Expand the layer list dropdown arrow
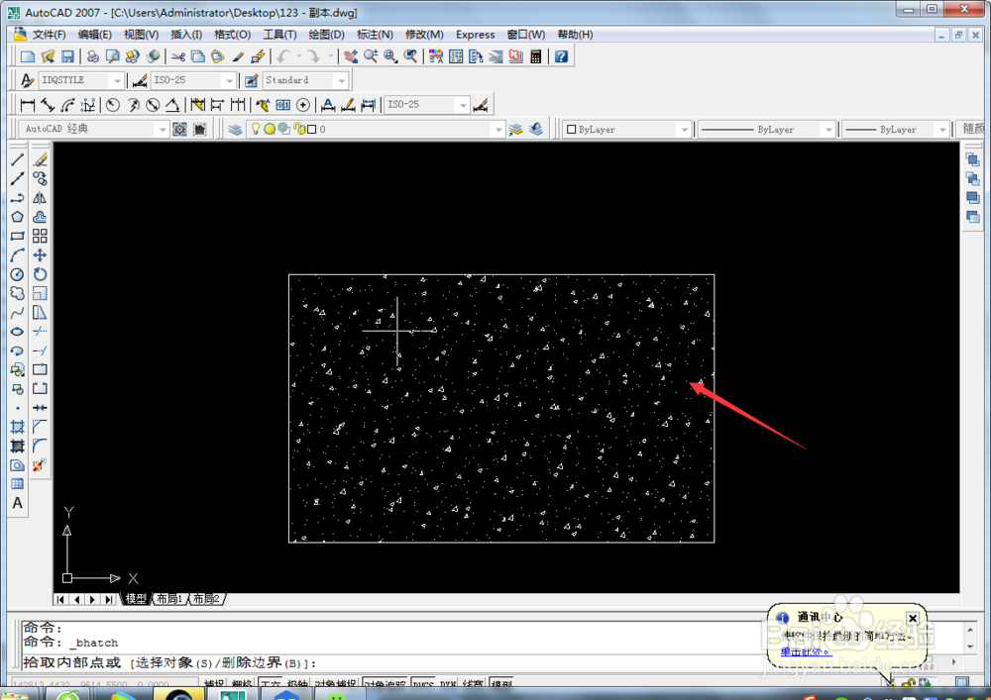The width and height of the screenshot is (991, 700). click(498, 130)
